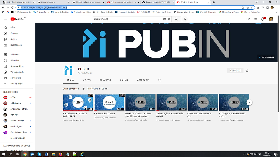Select the CANAIS channel tab
This screenshot has width=280, height=157.
coord(124,80)
